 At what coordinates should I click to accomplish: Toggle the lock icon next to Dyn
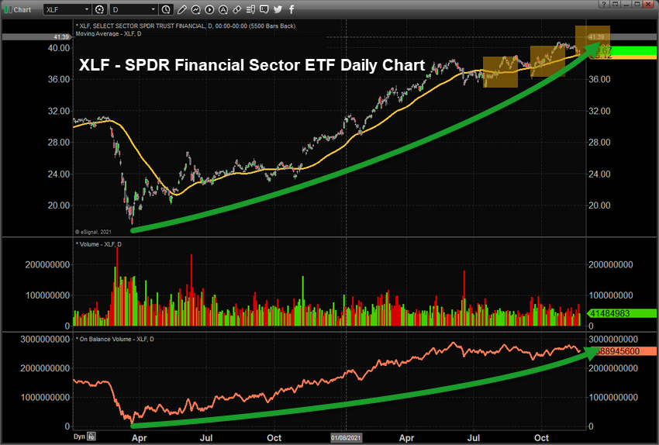pyautogui.click(x=91, y=436)
